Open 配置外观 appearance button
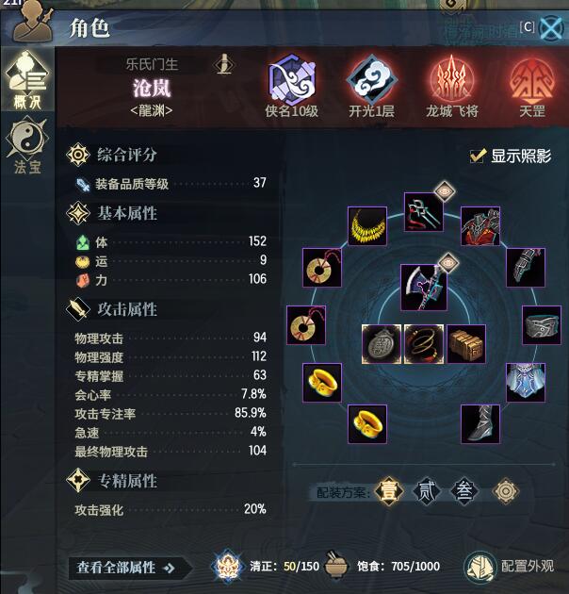 click(x=510, y=567)
